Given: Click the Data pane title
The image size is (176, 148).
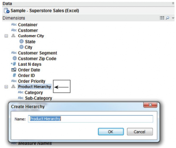Looking at the screenshot, I should click(7, 3).
